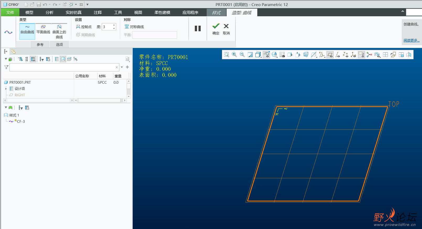Toggle 控制点 control points option
Screen dimensions: 422x229
pyautogui.click(x=84, y=27)
